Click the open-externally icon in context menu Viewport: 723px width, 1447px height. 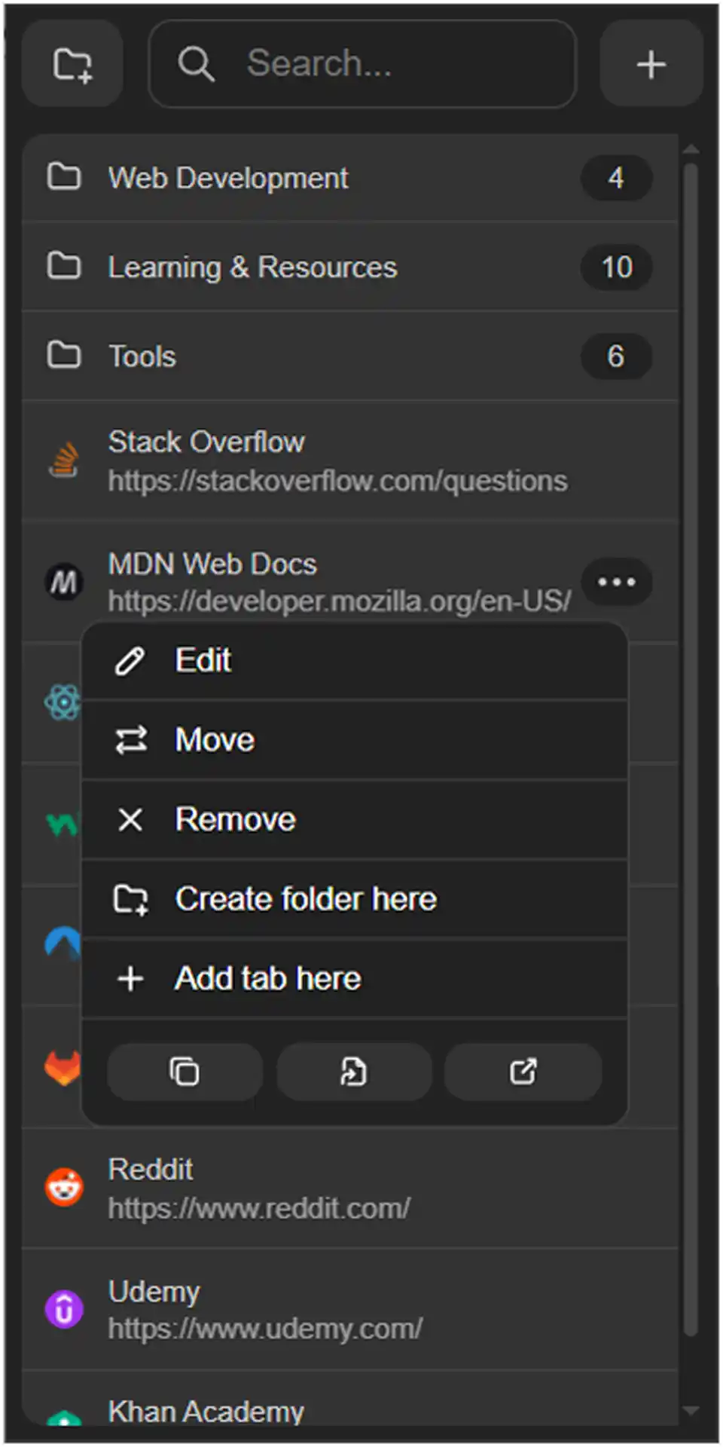click(x=523, y=1072)
